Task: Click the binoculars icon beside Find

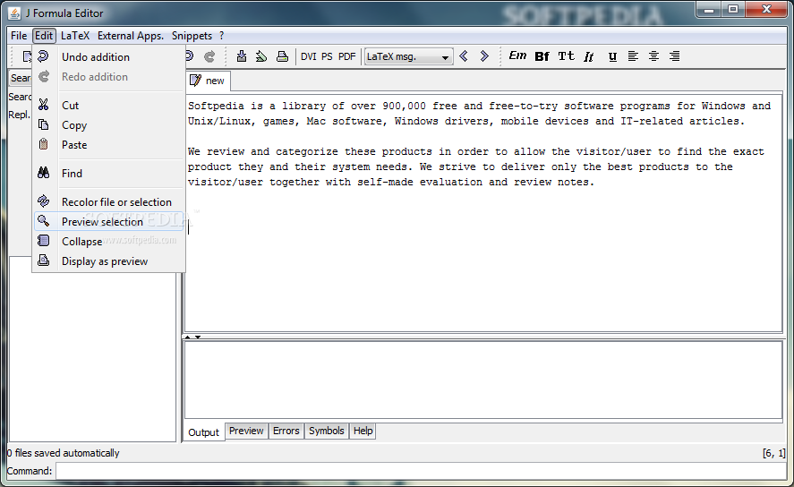Action: click(44, 173)
